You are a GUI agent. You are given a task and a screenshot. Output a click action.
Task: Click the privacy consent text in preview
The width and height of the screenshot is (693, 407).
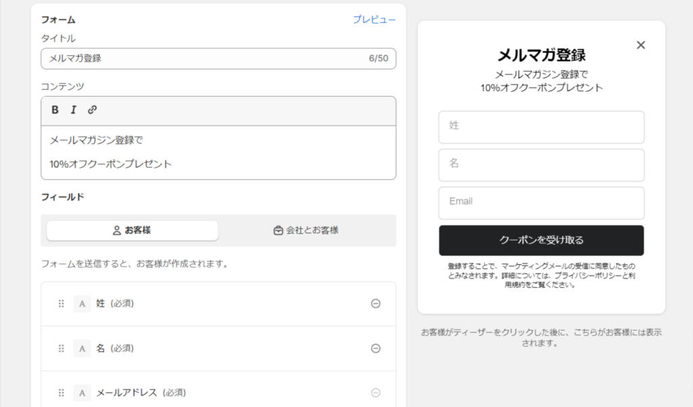541,275
